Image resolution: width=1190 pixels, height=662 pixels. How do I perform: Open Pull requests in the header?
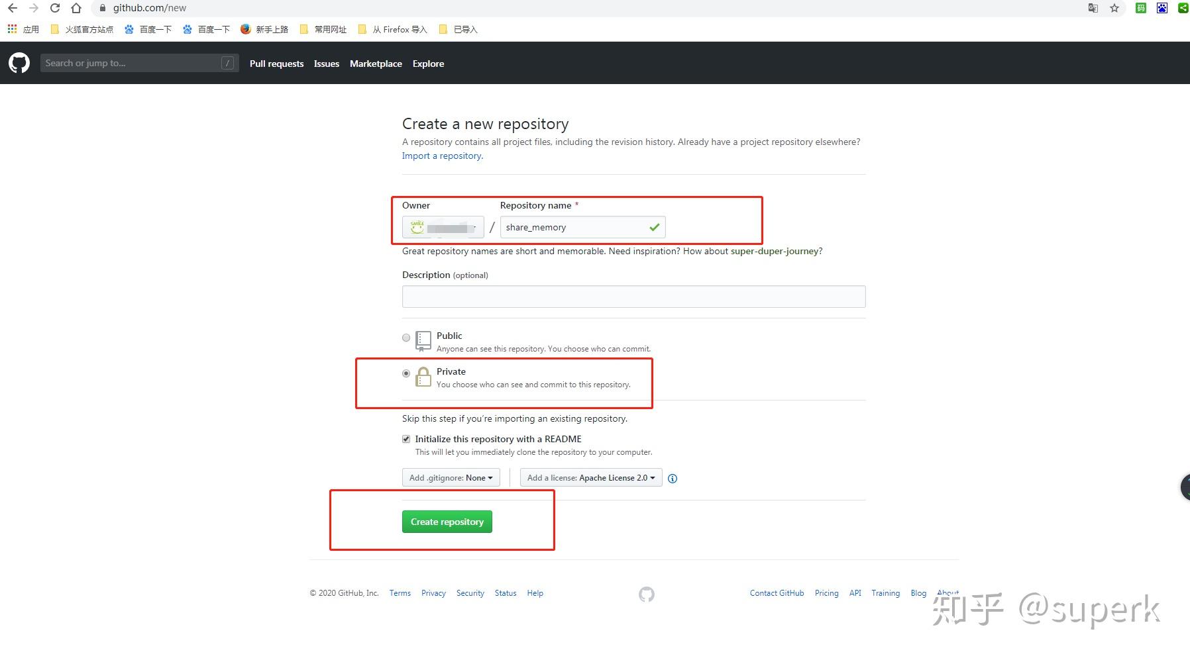pyautogui.click(x=276, y=64)
